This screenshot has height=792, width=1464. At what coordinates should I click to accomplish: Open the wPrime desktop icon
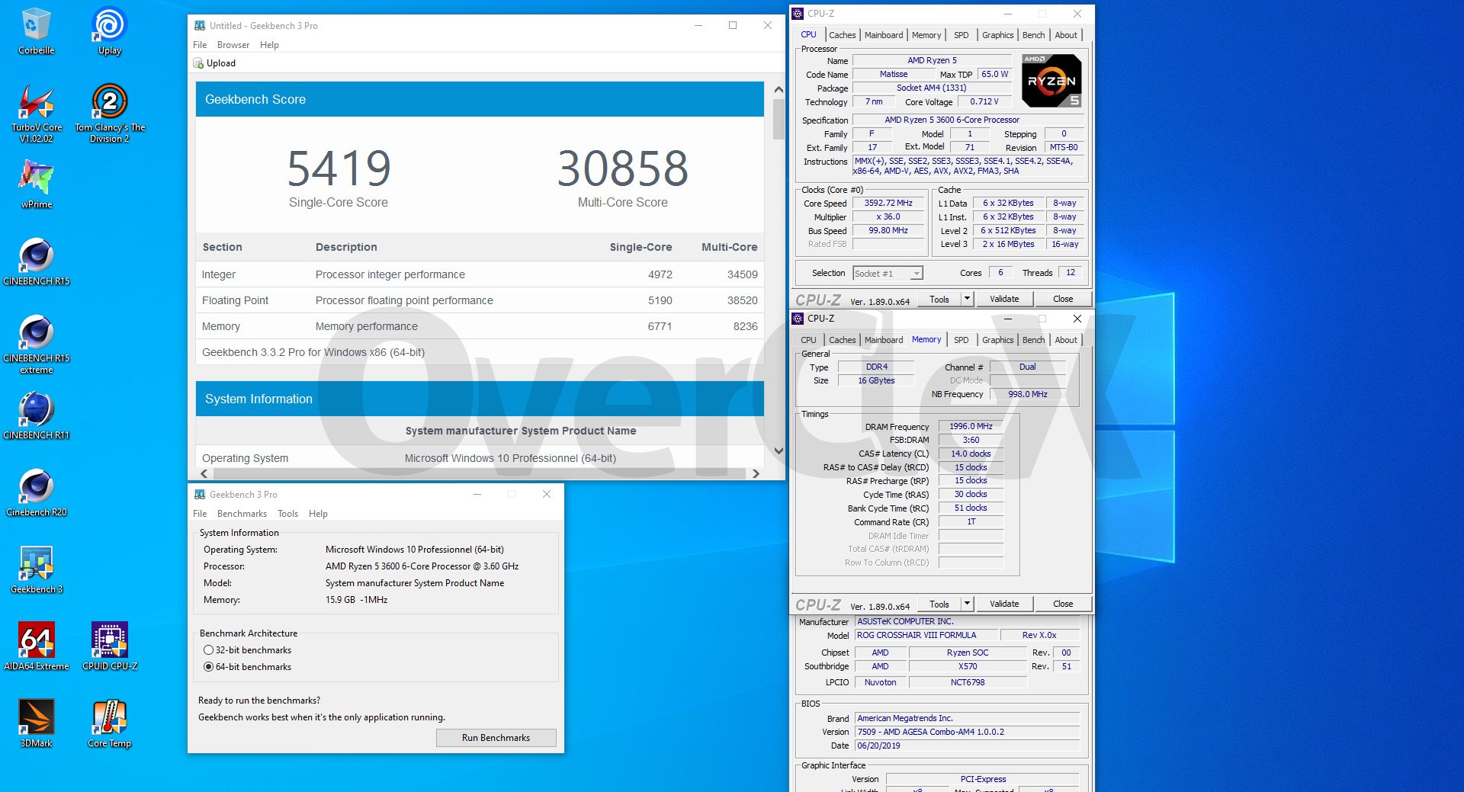(x=36, y=184)
